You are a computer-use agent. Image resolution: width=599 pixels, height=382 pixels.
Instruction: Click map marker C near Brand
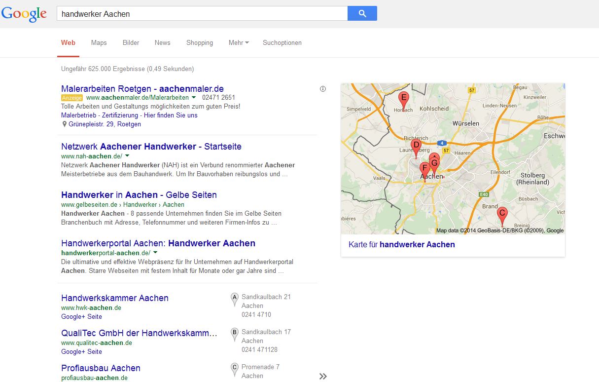pyautogui.click(x=502, y=216)
